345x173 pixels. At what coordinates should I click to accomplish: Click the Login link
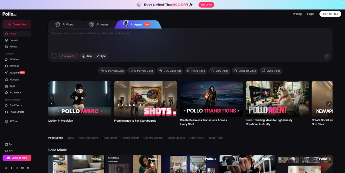[x=310, y=14]
